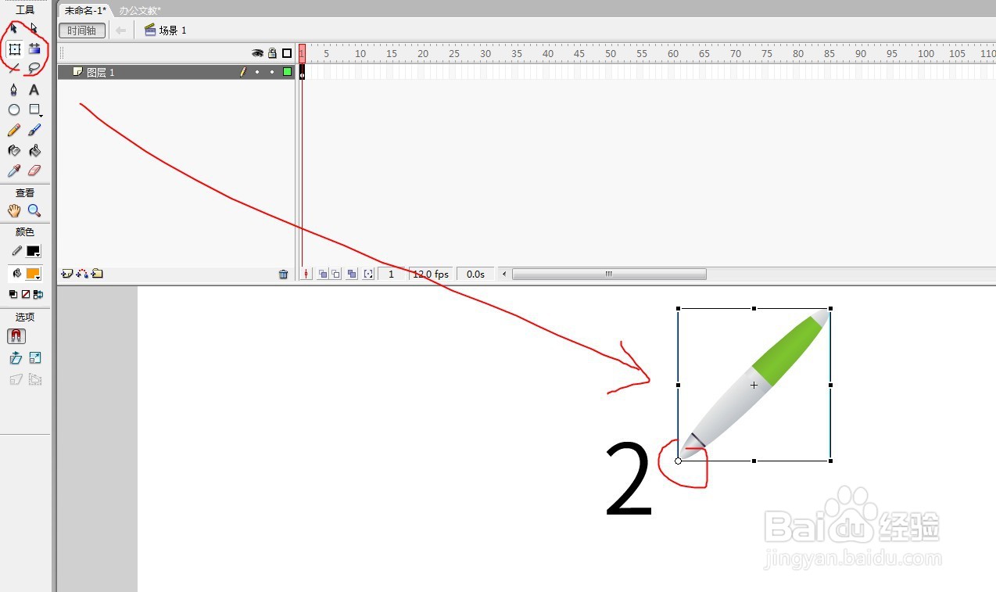Select the Pencil tool
The height and width of the screenshot is (592, 996).
14,131
